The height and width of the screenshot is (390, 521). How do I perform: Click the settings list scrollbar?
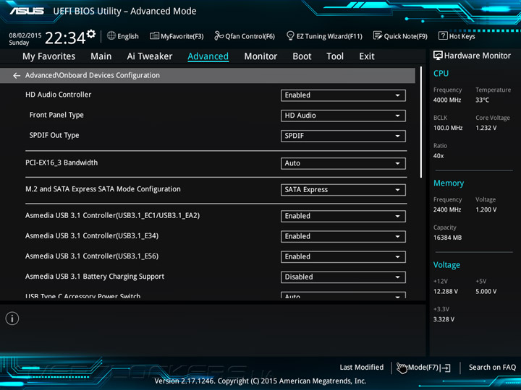(x=421, y=122)
